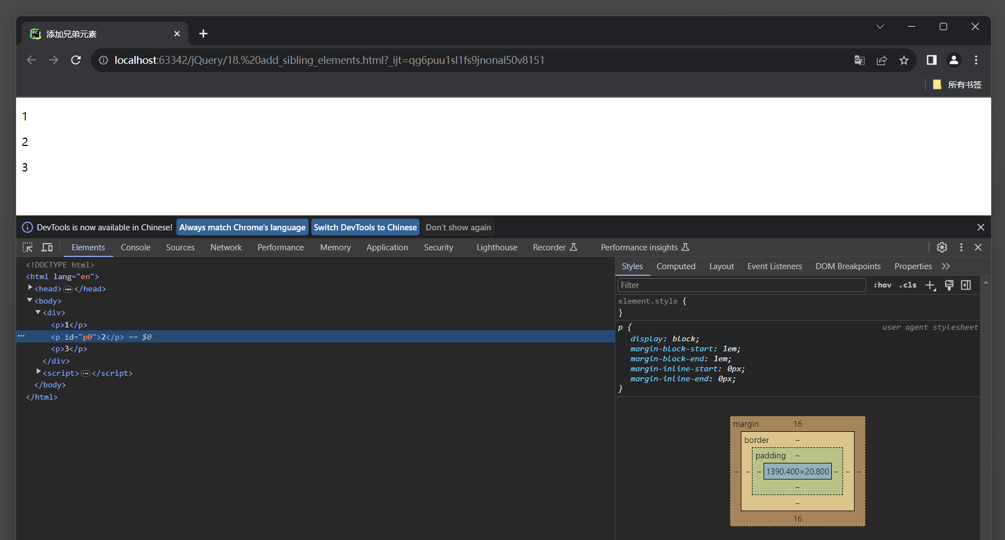
Task: Dismiss the DevTools language infobar
Action: (981, 228)
